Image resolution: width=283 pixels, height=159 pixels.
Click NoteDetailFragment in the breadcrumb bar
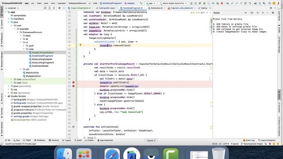pyautogui.click(x=111, y=3)
